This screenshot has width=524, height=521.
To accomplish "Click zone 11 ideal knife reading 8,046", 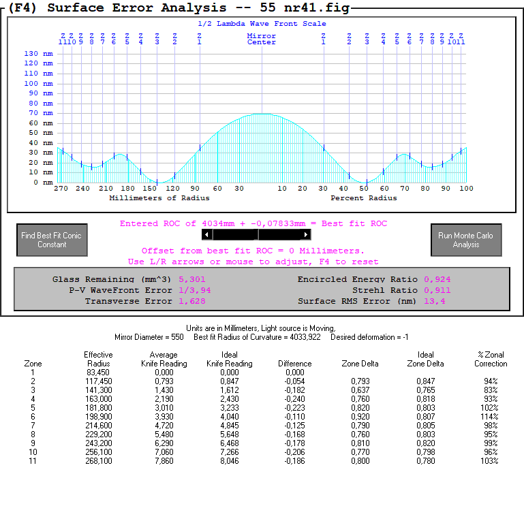I will click(229, 461).
